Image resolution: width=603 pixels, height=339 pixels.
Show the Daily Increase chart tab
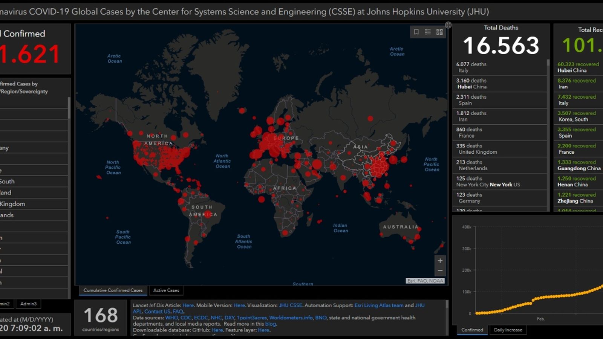508,330
